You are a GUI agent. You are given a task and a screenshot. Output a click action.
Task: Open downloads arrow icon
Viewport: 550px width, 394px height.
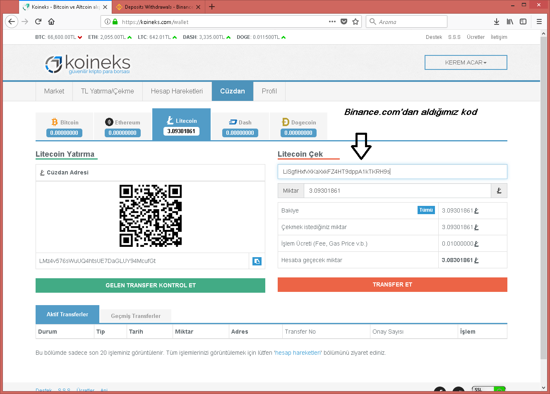click(x=497, y=21)
